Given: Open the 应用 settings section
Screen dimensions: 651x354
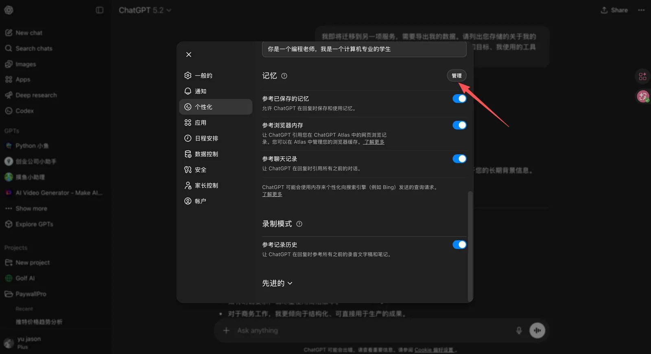Looking at the screenshot, I should click(x=216, y=123).
